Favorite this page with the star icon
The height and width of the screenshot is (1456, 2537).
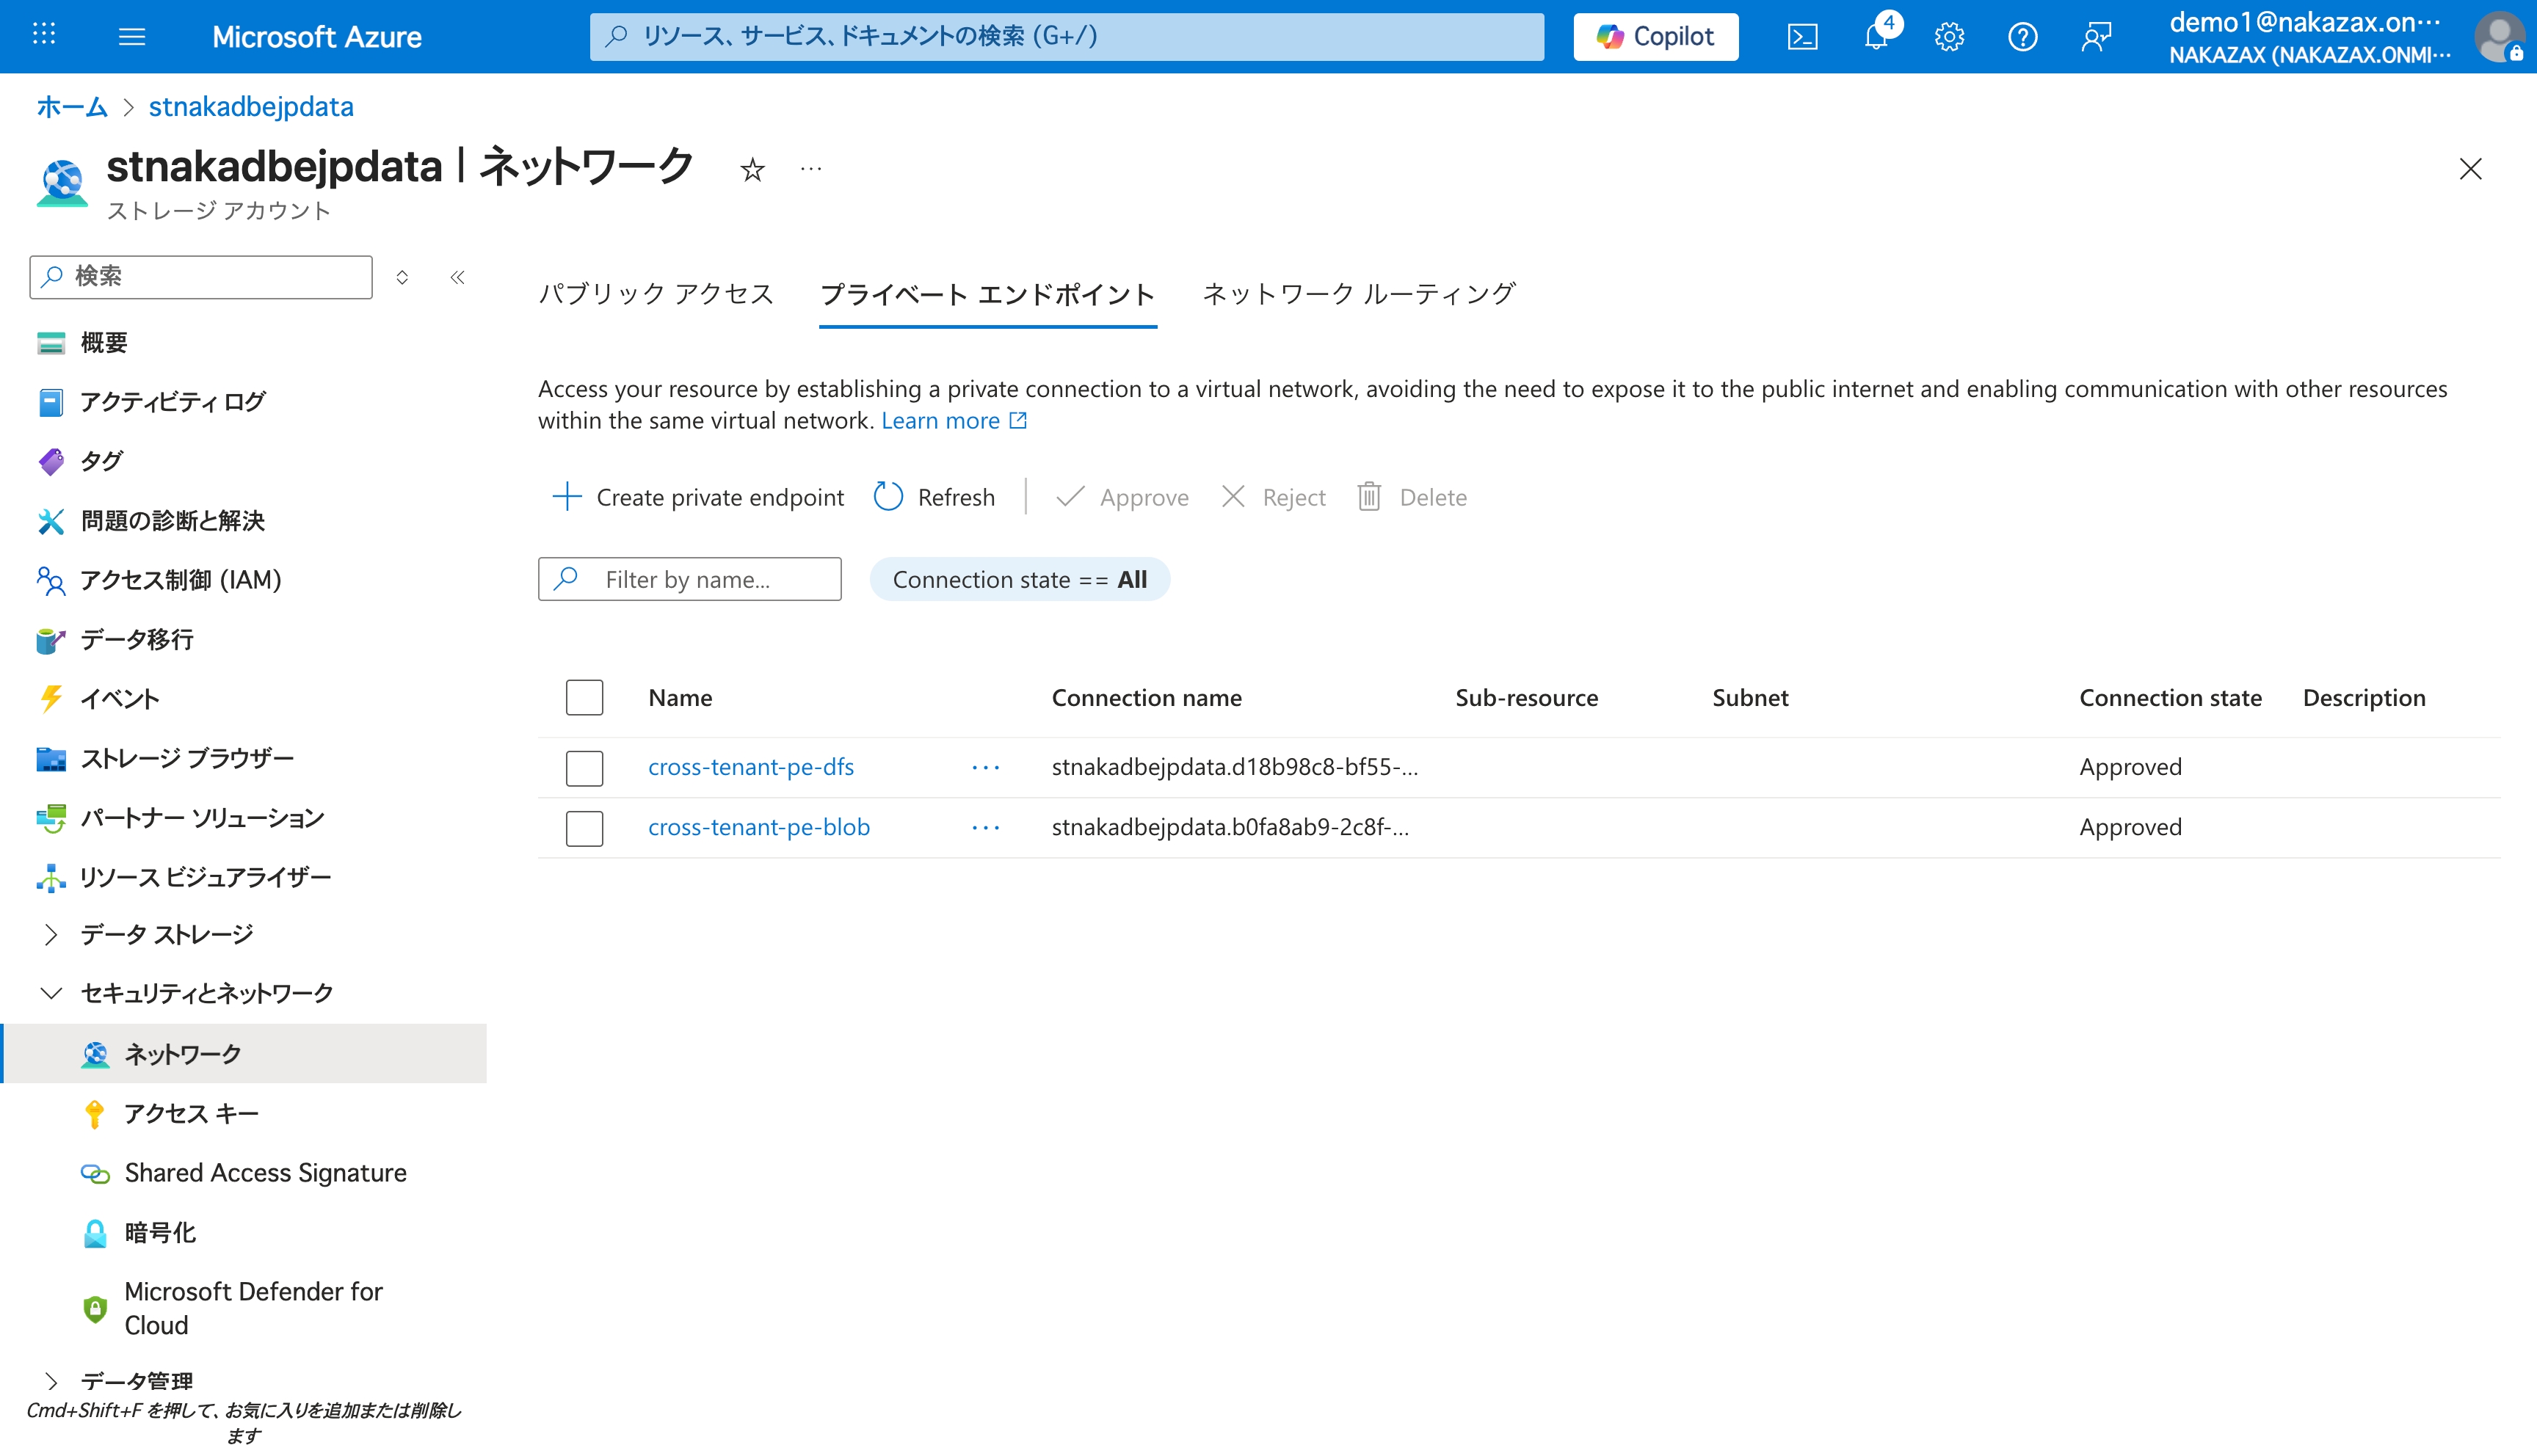tap(752, 170)
